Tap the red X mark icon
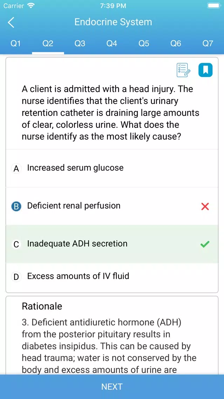The image size is (224, 399). (205, 207)
